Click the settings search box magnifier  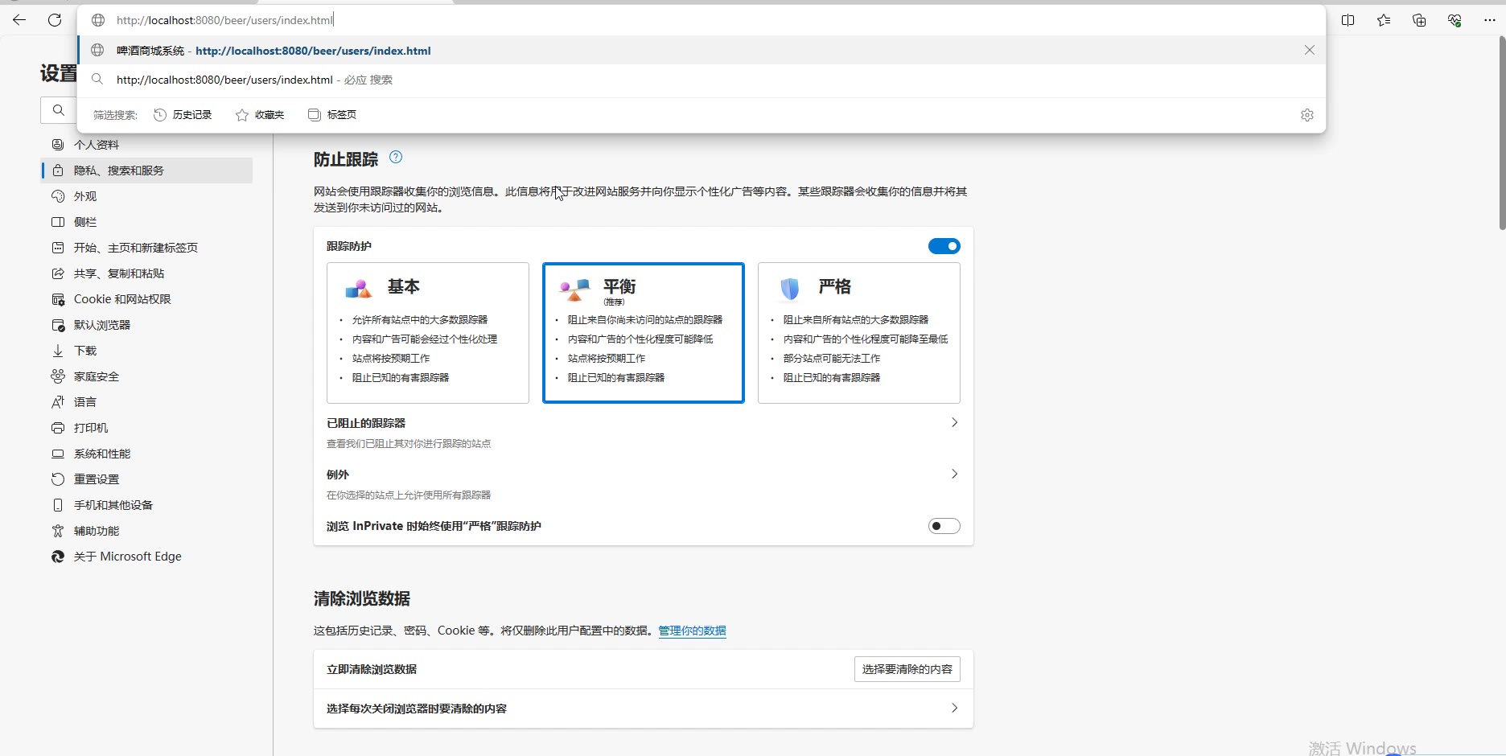click(58, 110)
